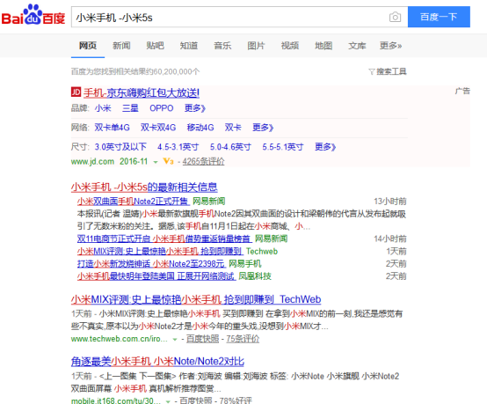Click brand link OPPO
The image size is (487, 404).
161,108
